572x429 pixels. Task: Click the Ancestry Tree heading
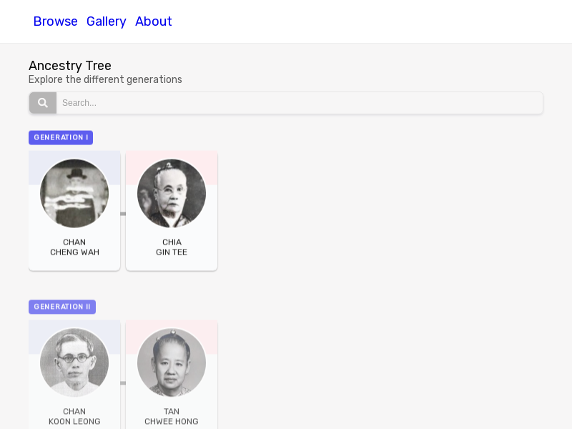[x=70, y=66]
